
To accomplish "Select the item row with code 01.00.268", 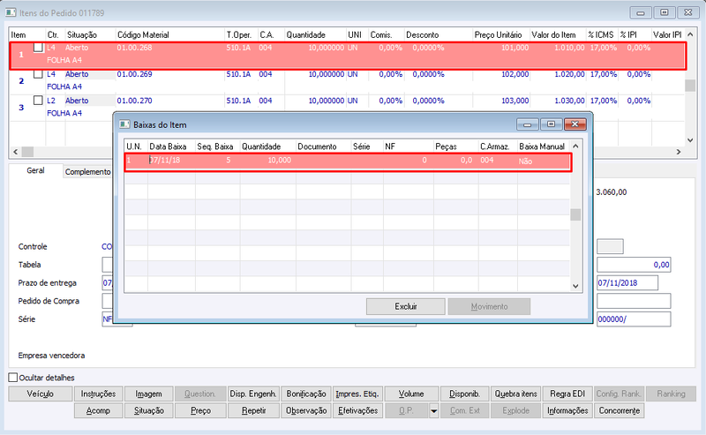I will pyautogui.click(x=348, y=55).
